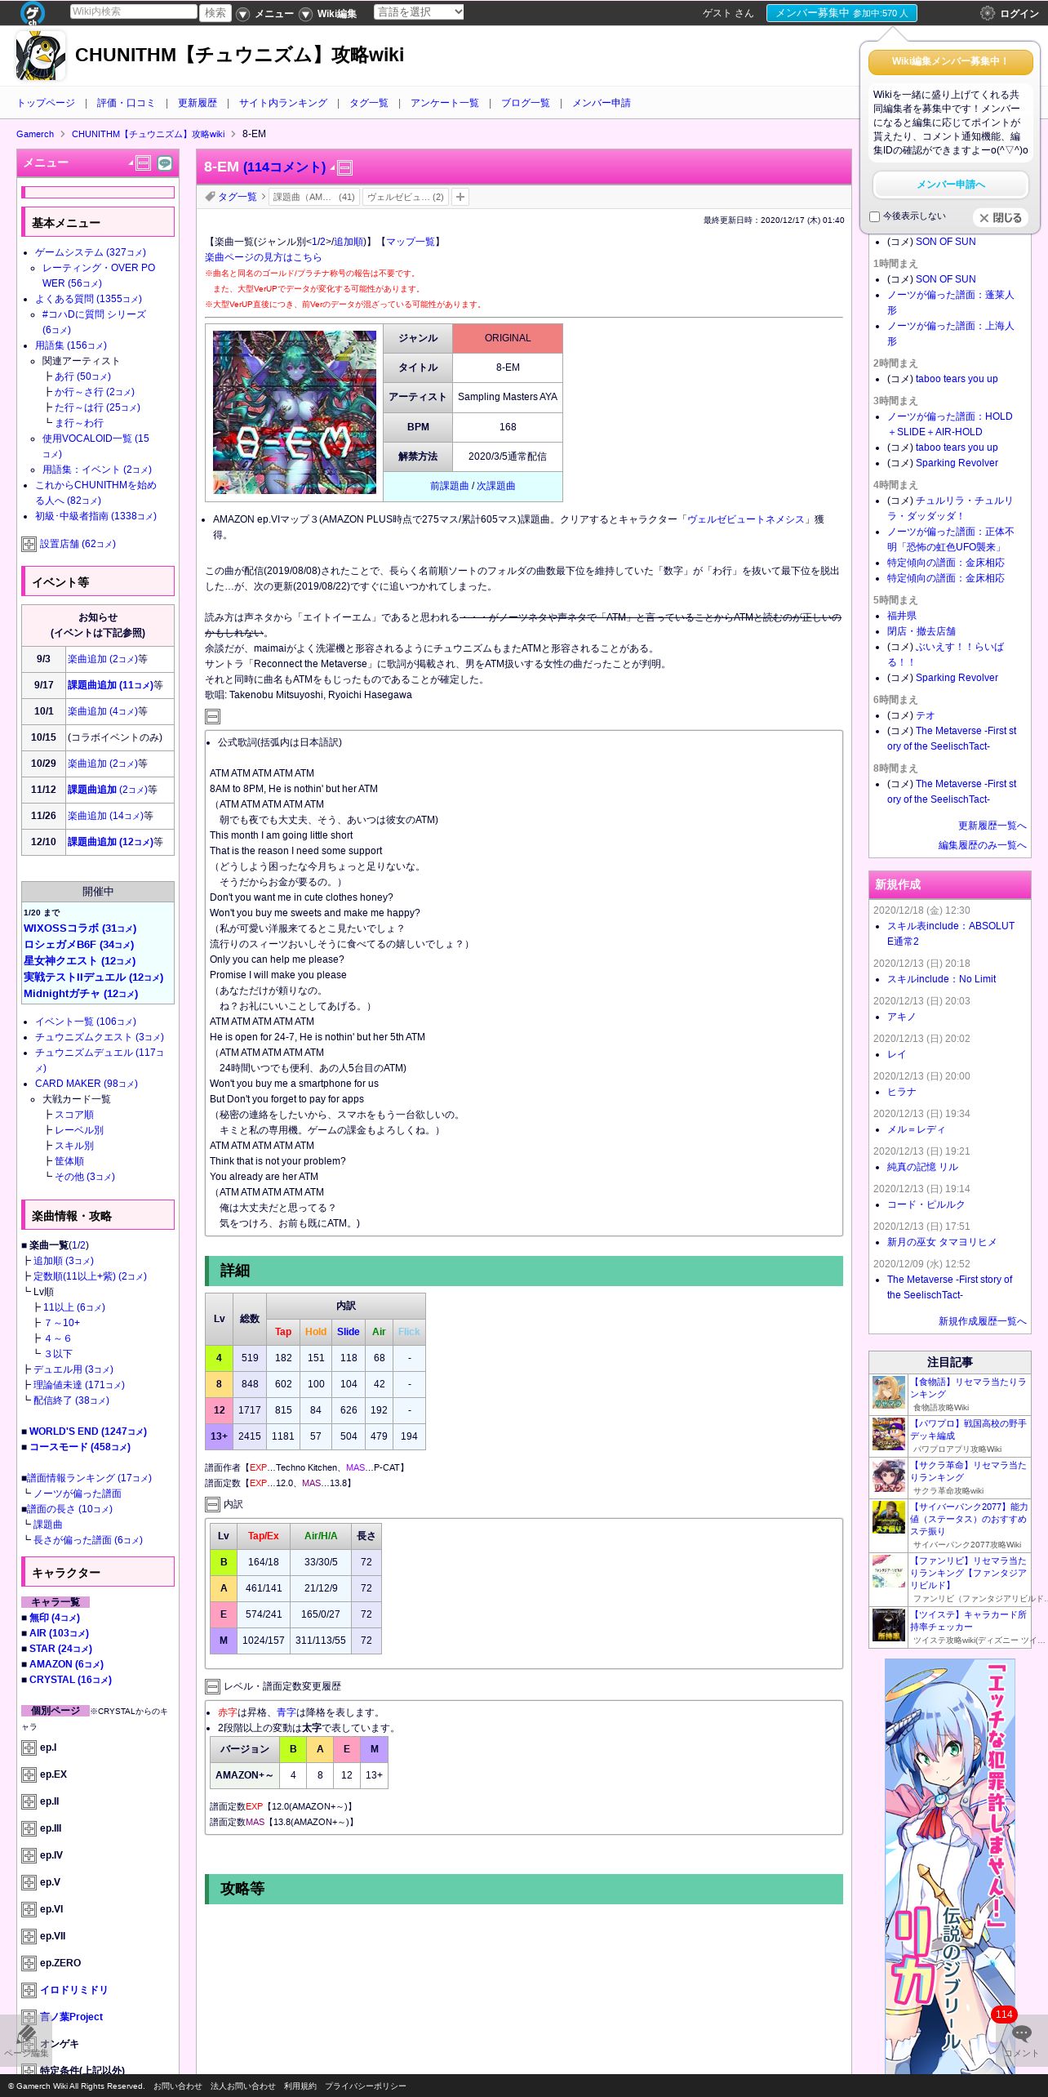This screenshot has width=1048, height=2097.
Task: Open the login gear icon
Action: pos(988,13)
